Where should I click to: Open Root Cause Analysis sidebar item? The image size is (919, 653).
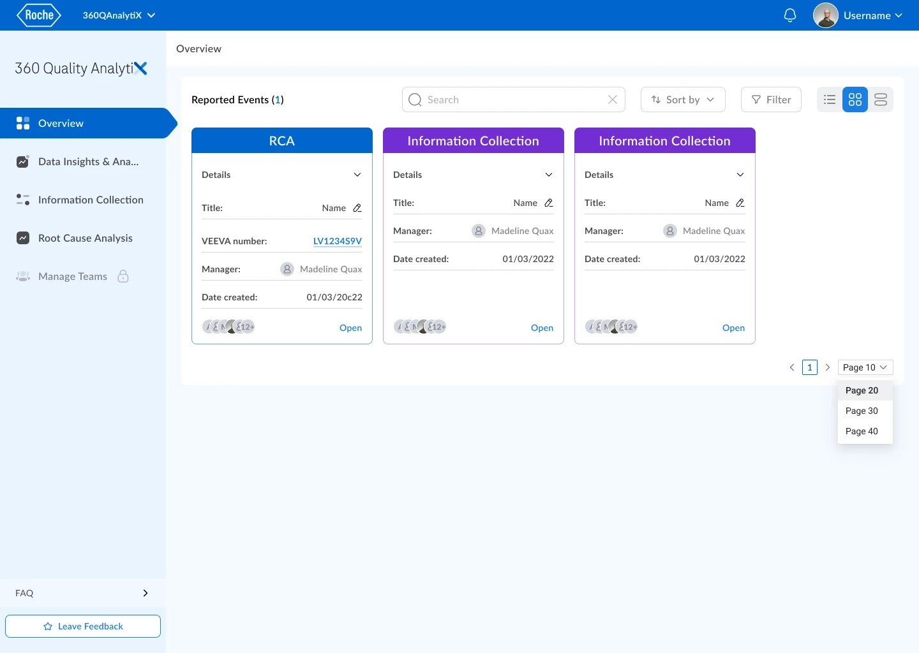click(83, 238)
